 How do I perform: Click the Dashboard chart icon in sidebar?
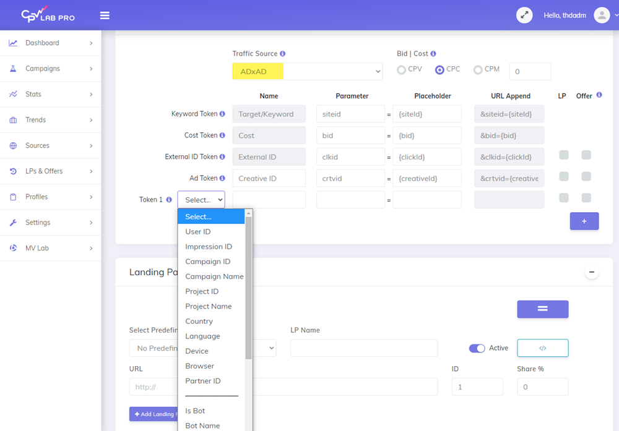[13, 43]
